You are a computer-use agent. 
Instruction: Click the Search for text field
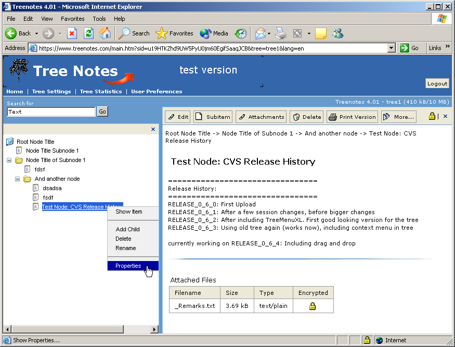(x=51, y=111)
